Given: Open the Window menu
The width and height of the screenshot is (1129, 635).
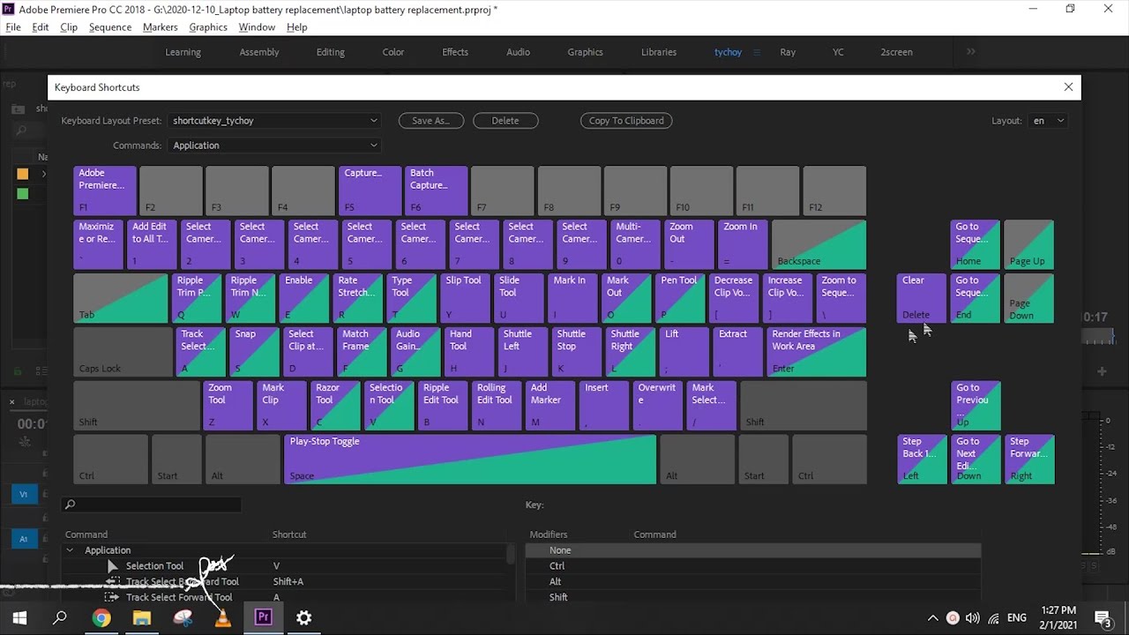Looking at the screenshot, I should coord(257,27).
